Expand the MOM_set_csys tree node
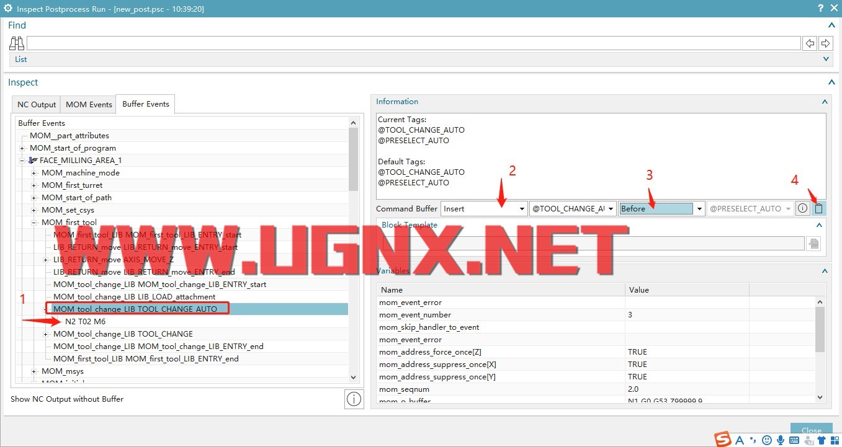Viewport: 842px width, 447px height. (34, 210)
